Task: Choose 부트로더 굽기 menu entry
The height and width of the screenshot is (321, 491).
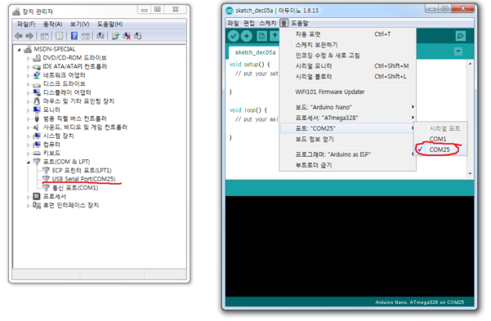Action: tap(347, 165)
